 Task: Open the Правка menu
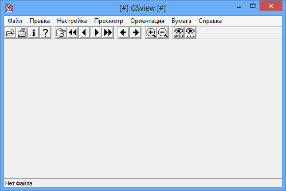tap(40, 21)
